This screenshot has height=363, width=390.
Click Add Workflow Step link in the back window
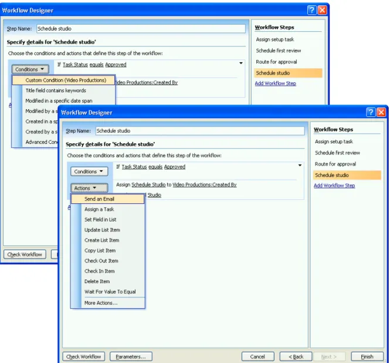click(x=275, y=83)
